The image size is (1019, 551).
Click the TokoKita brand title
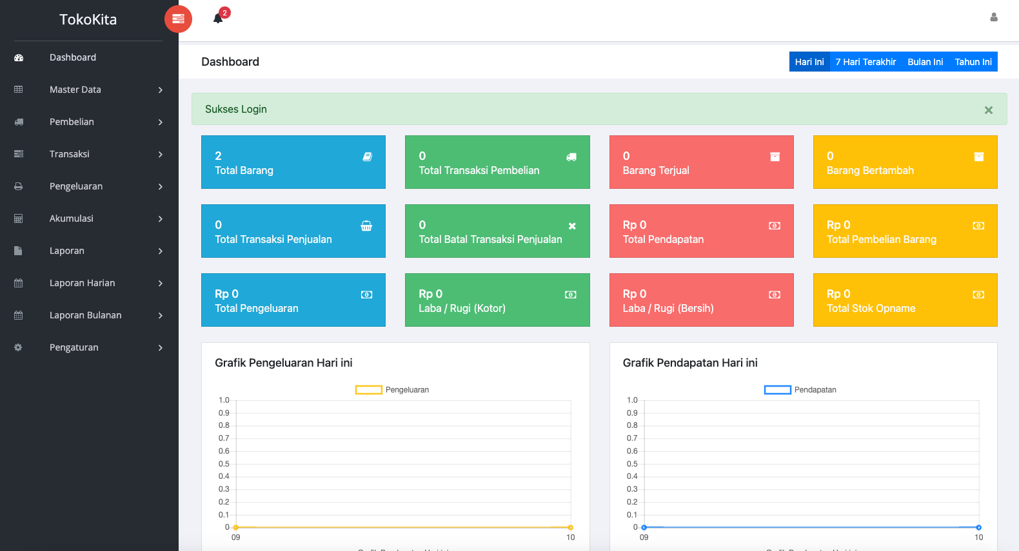88,19
